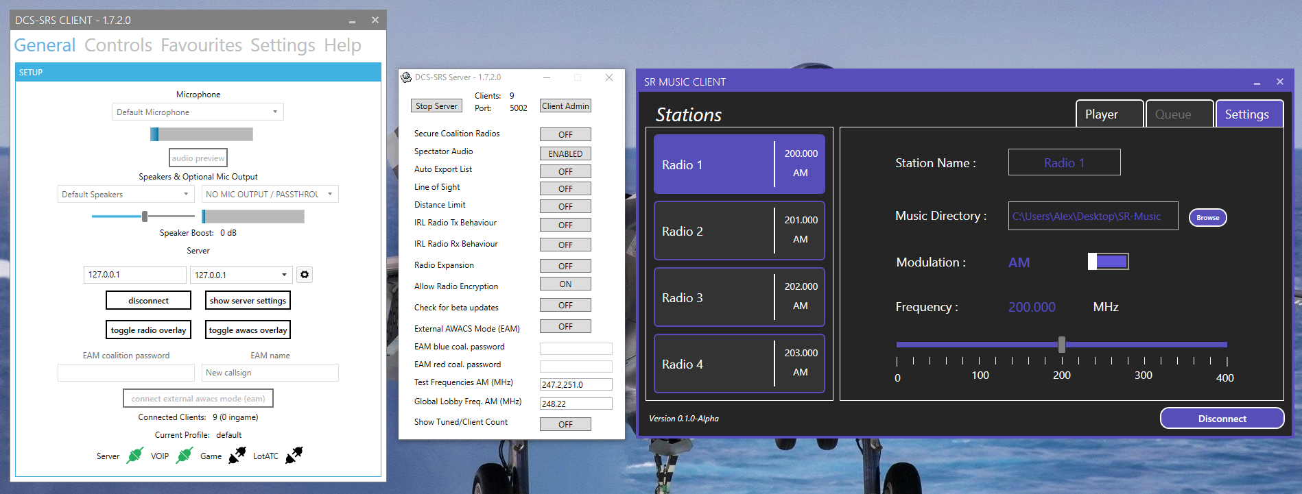This screenshot has height=494, width=1302.
Task: Open the NO MIC OUTPUT / PASSTHROUGH dropdown
Action: coord(270,194)
